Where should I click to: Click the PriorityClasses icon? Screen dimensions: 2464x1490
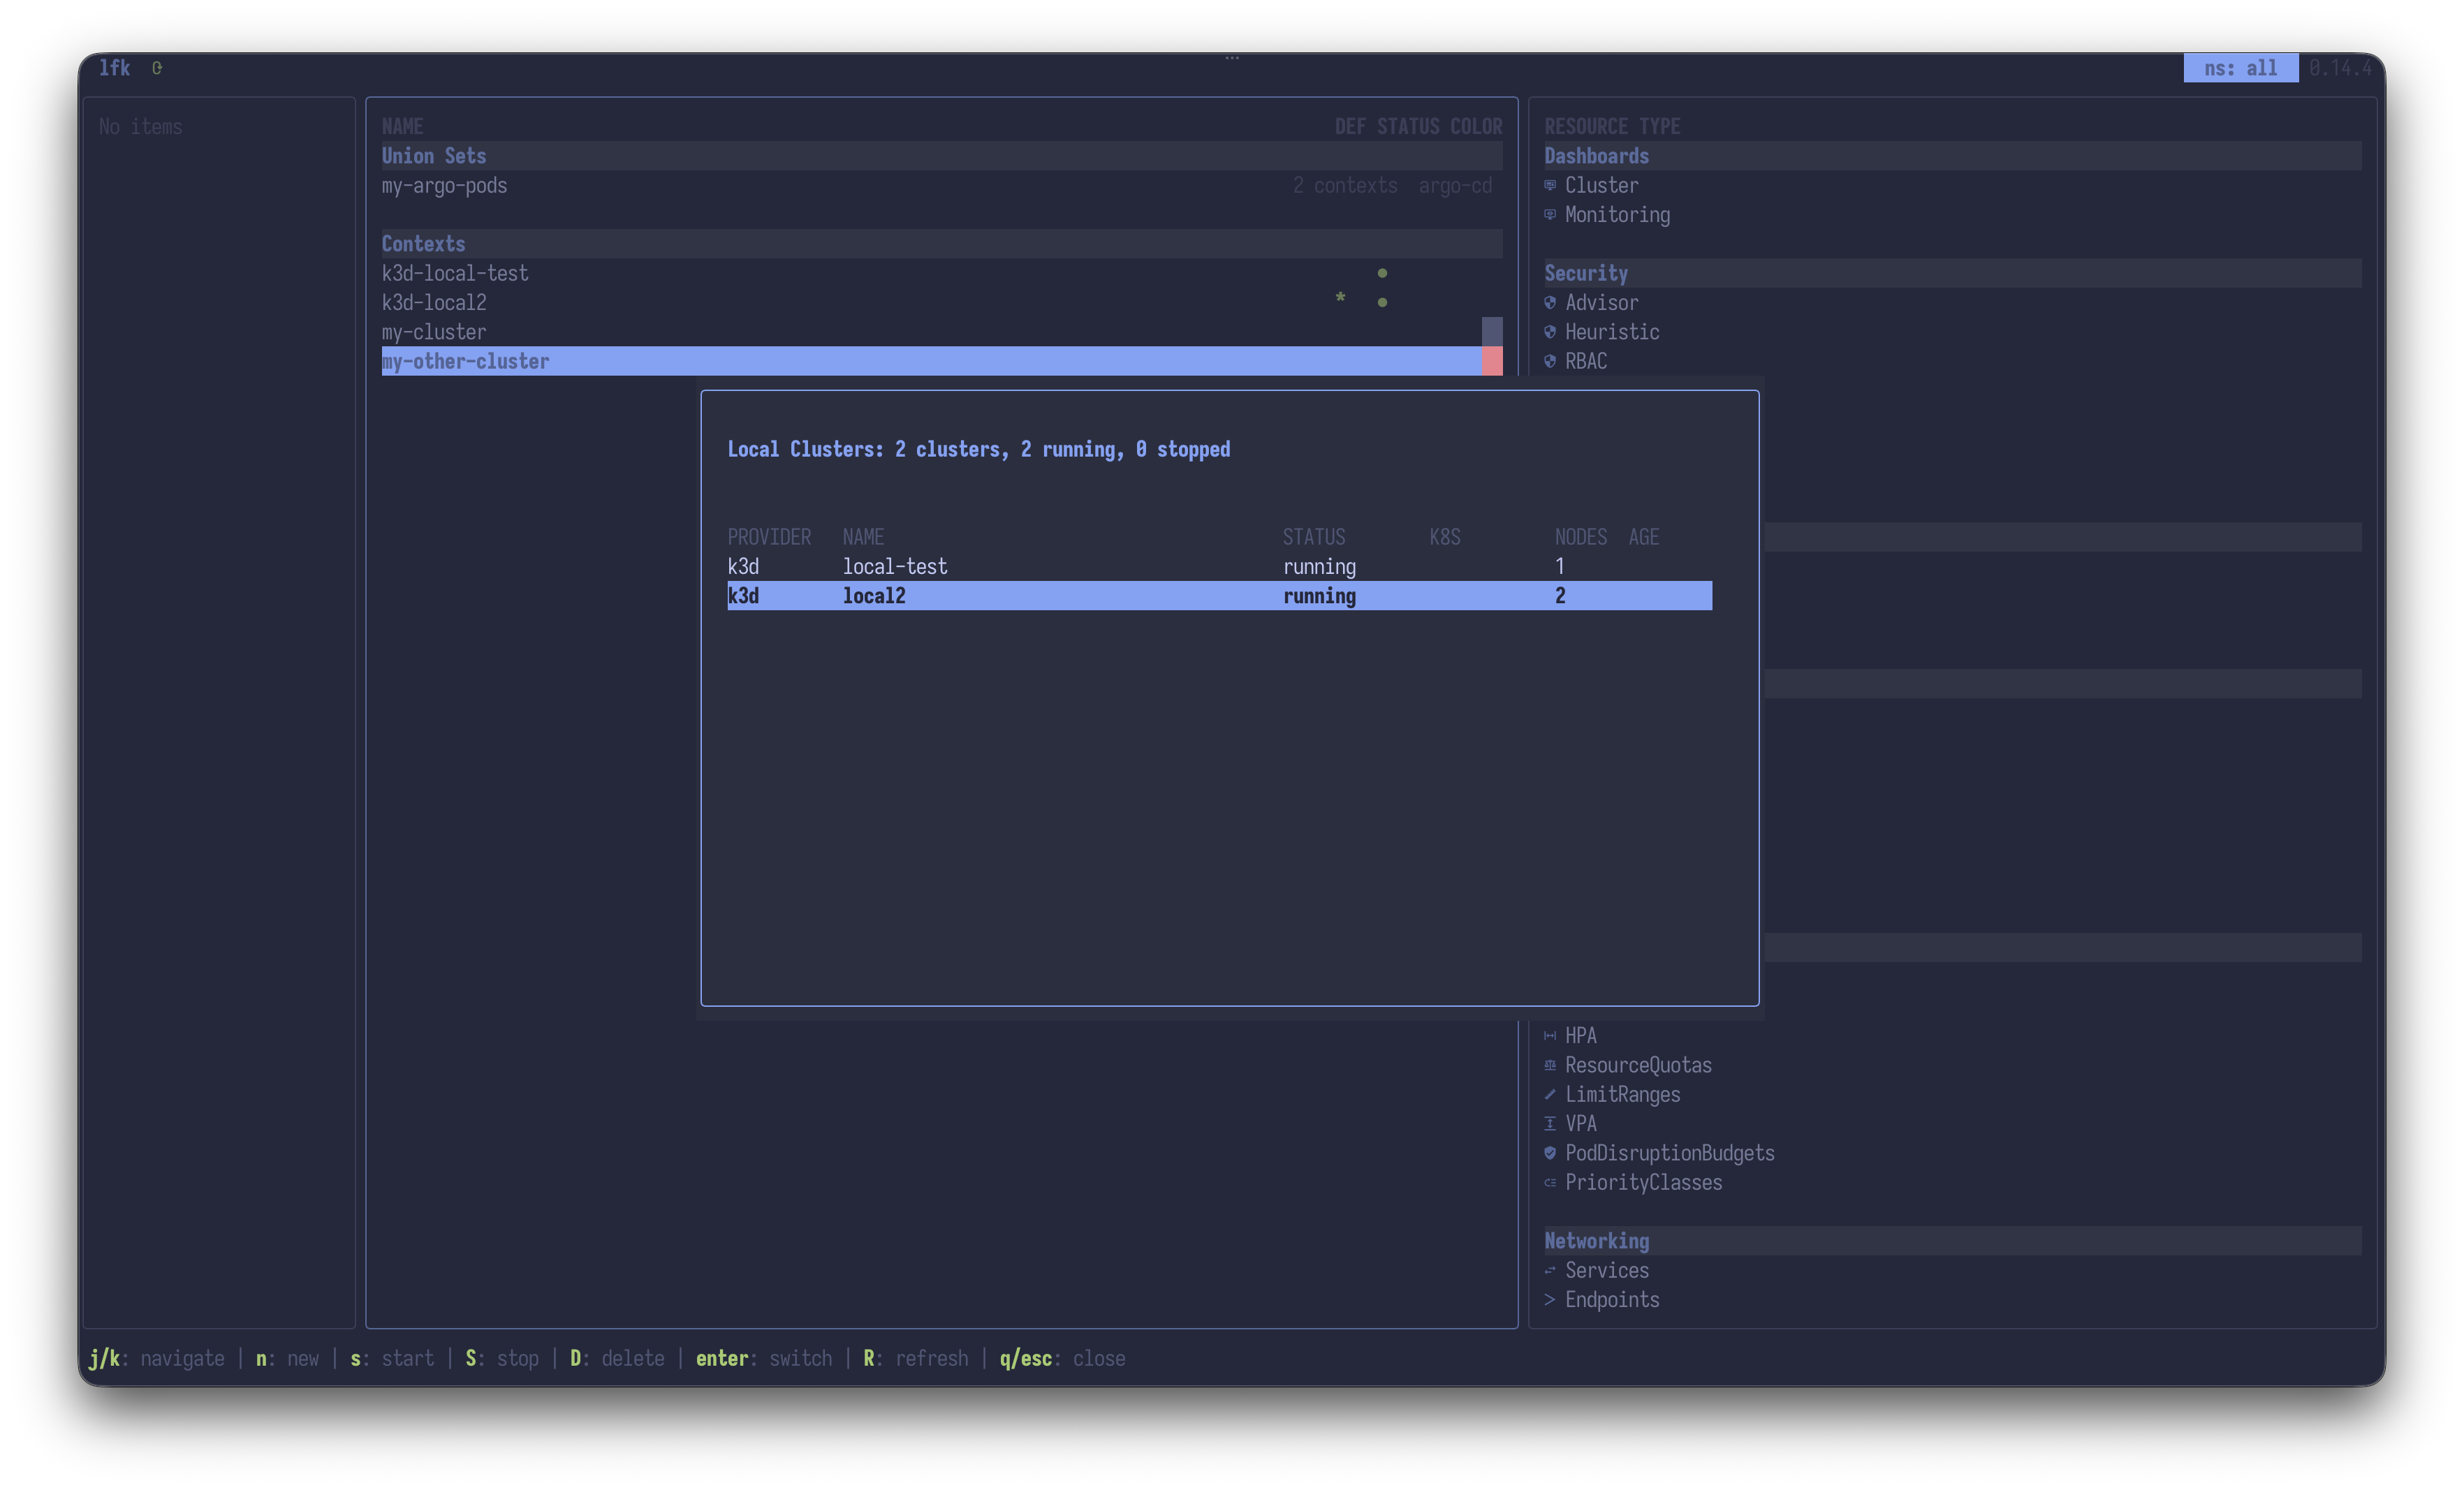[x=1550, y=1182]
